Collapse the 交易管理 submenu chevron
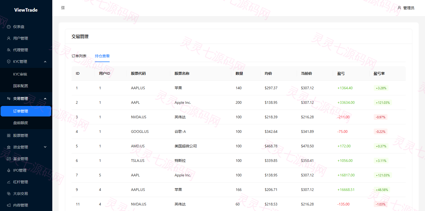Screen dimensions: 425x211 45,99
